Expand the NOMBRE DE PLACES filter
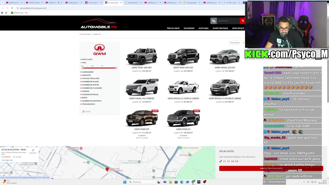 89,82
